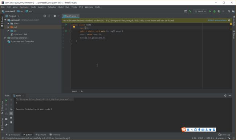Change 4 spaces indent setting in status bar
Screen dimensions: 236x140
[221, 138]
